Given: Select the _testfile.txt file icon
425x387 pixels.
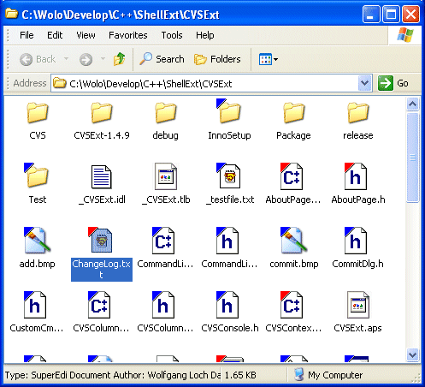Looking at the screenshot, I should [x=228, y=176].
